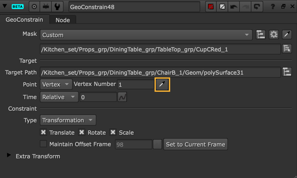Viewport: 297px width, 178px height.
Task: Open the Mask Custom dropdown
Action: click(146, 35)
